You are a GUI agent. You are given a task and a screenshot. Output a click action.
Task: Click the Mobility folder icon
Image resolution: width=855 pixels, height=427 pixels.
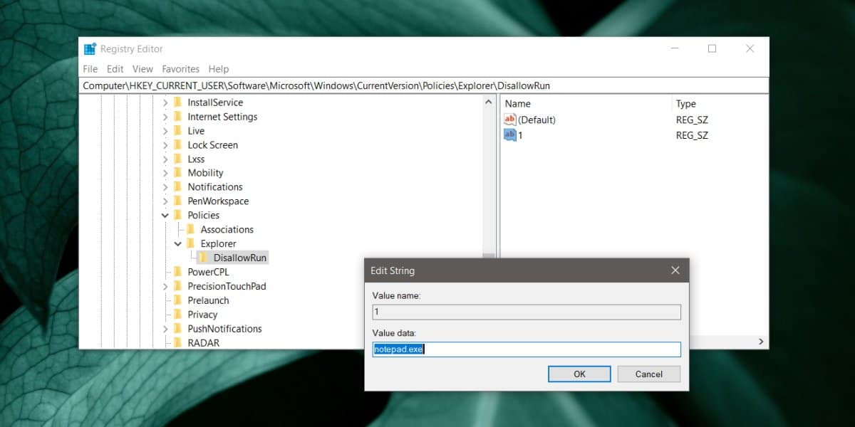[178, 173]
